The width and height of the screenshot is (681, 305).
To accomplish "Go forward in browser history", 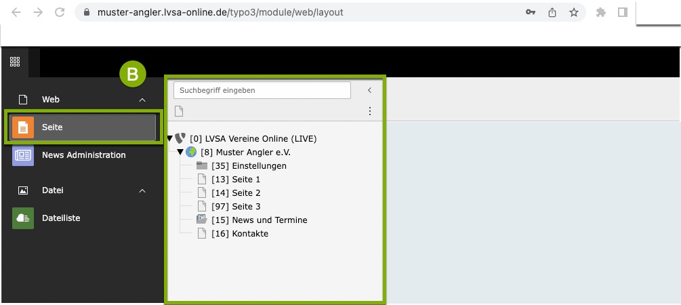I will click(x=38, y=13).
